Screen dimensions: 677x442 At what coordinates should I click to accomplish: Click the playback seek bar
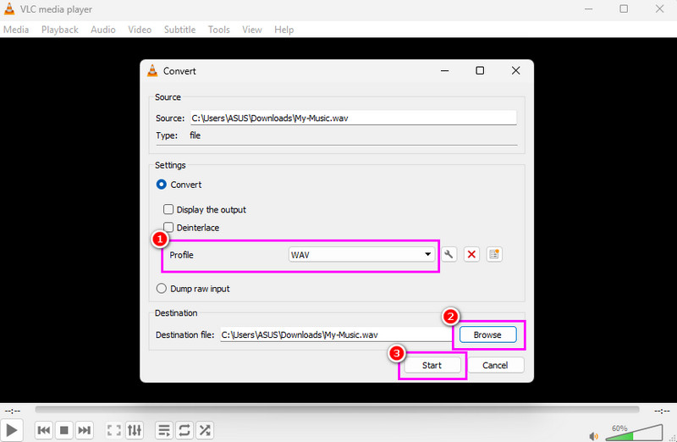[x=337, y=409]
